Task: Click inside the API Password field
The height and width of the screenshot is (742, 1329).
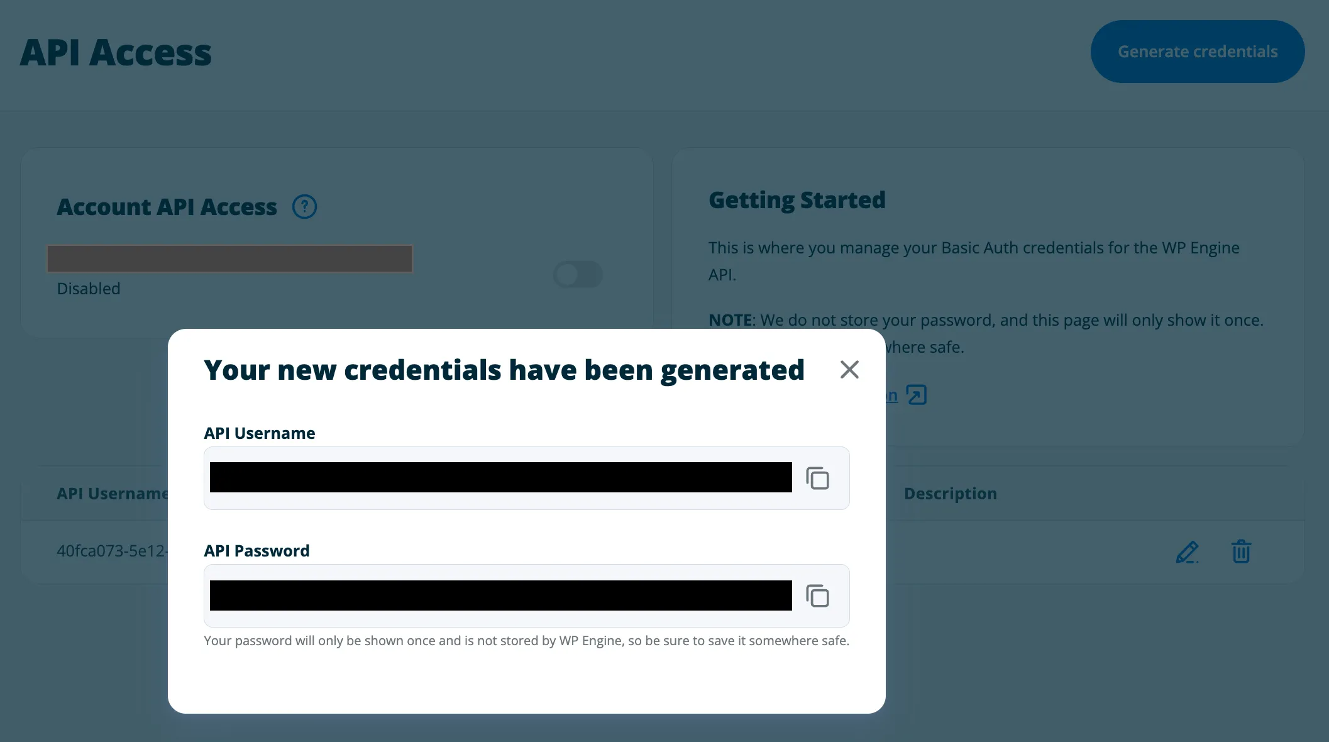Action: tap(500, 595)
